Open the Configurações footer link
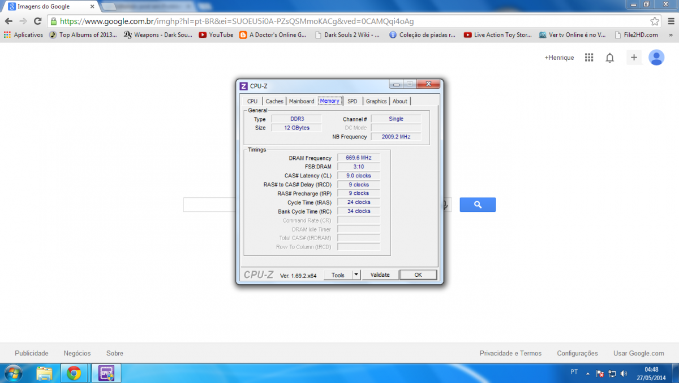The height and width of the screenshot is (383, 679). (577, 353)
